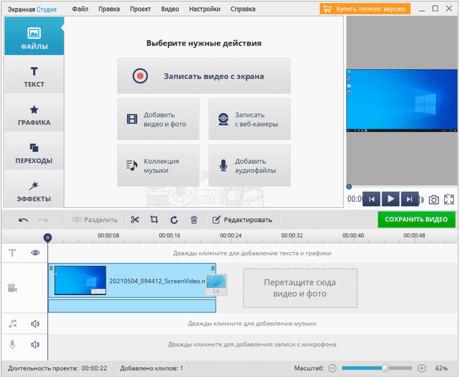
Task: Open the Правка menu
Action: [109, 9]
